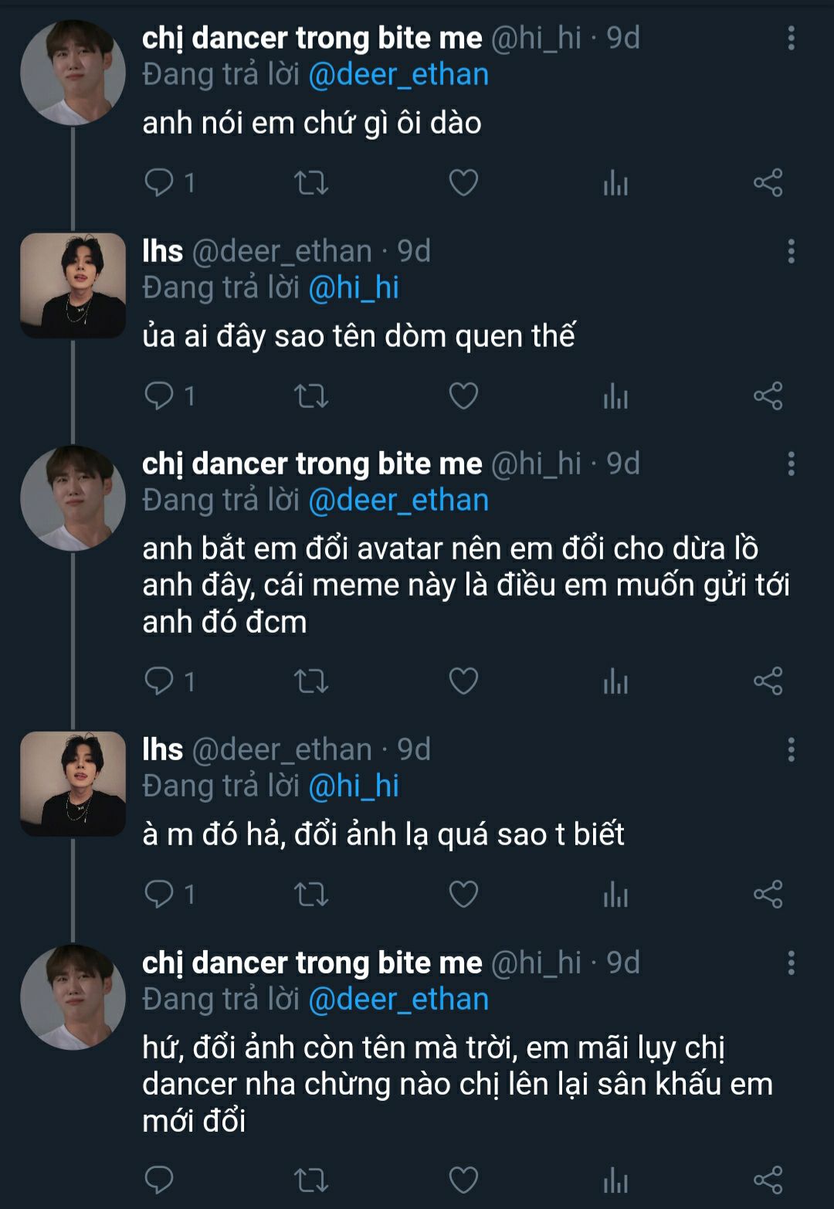Like the tweet "à m đó hả, đổi ảnh lạ quá"
The height and width of the screenshot is (1209, 834).
pos(463,895)
